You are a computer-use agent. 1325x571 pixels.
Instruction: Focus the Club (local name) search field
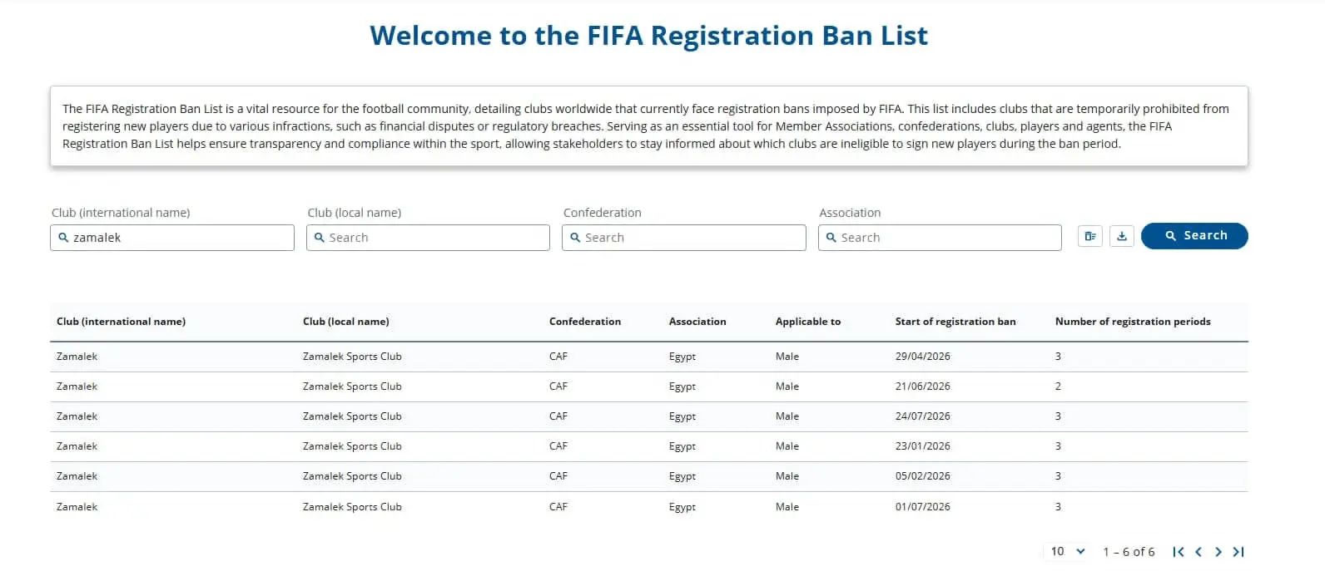(x=428, y=238)
